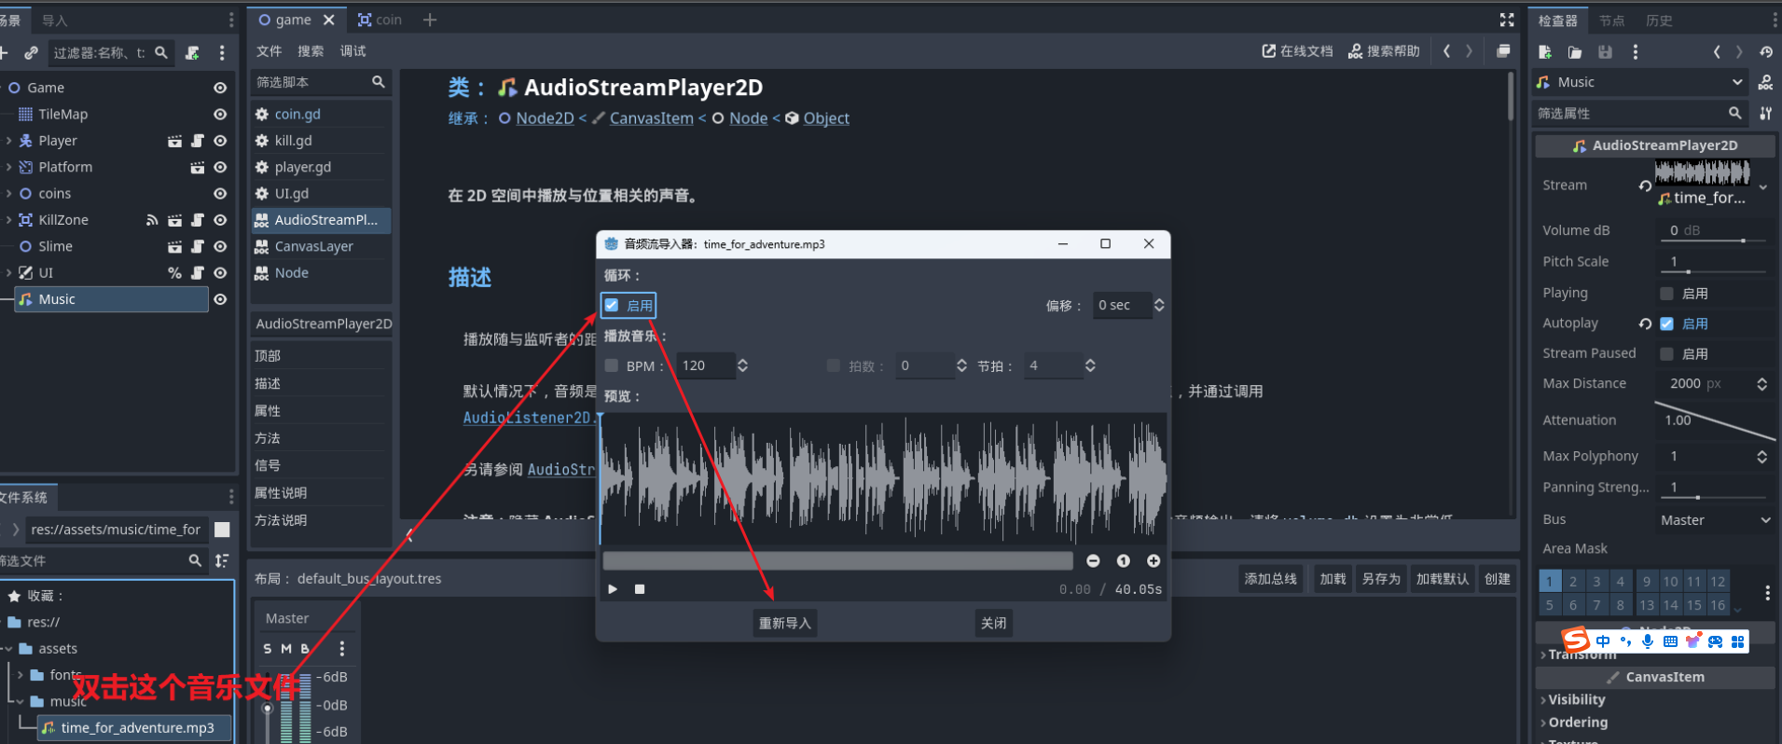Click the Max Distance value field

coord(1706,383)
